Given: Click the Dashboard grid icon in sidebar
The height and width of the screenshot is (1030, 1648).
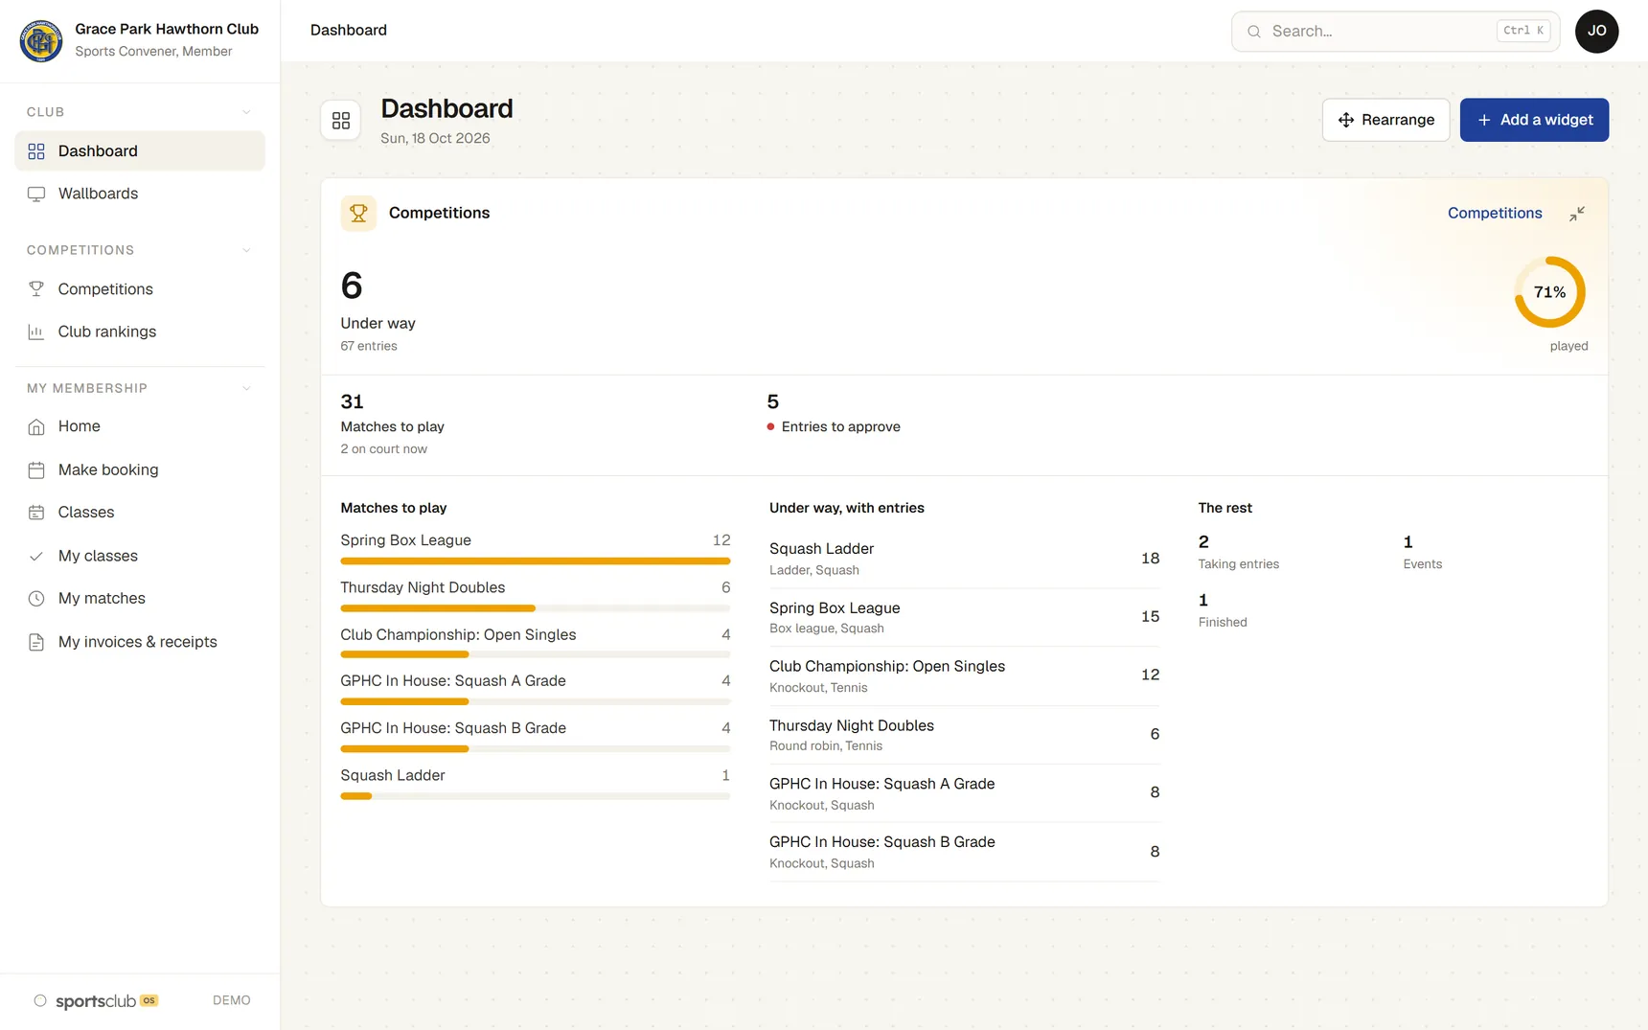Looking at the screenshot, I should [x=36, y=151].
